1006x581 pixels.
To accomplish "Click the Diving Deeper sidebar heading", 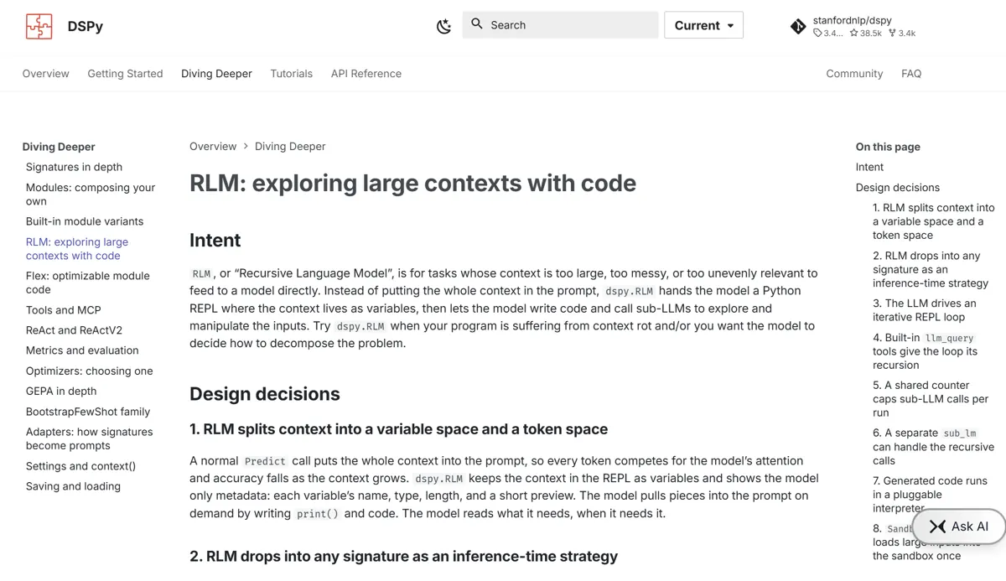I will [x=59, y=147].
